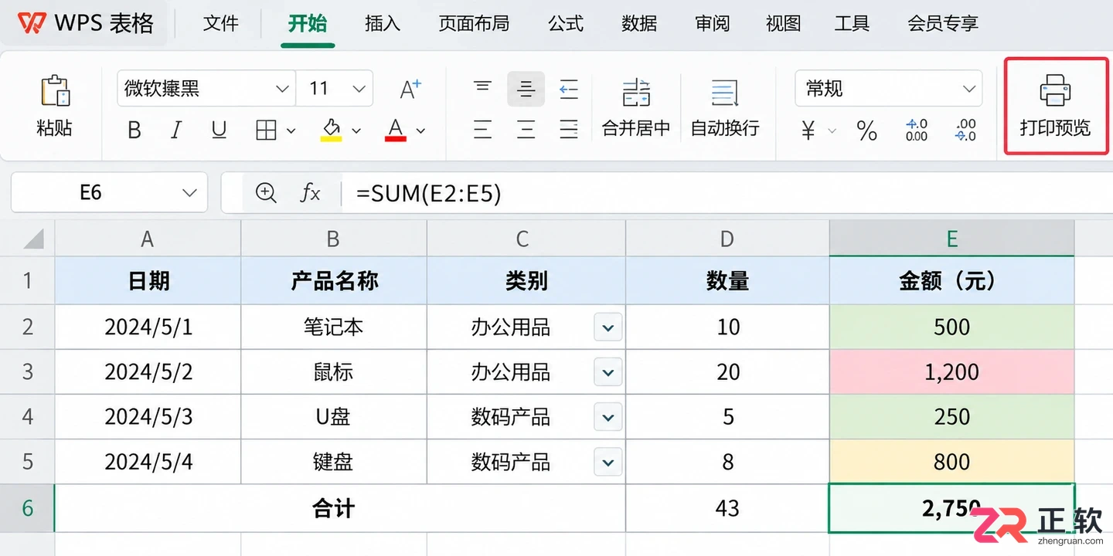Open fill color dropdown arrow

click(x=356, y=131)
